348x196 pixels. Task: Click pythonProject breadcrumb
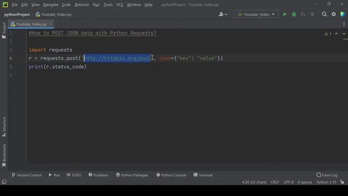(x=17, y=15)
